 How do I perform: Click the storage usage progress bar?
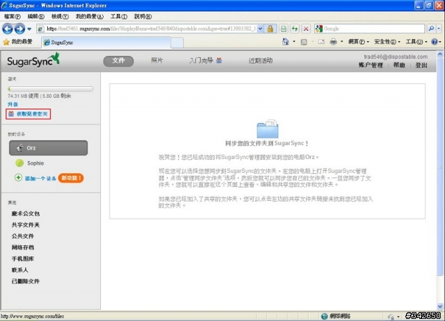[51, 89]
